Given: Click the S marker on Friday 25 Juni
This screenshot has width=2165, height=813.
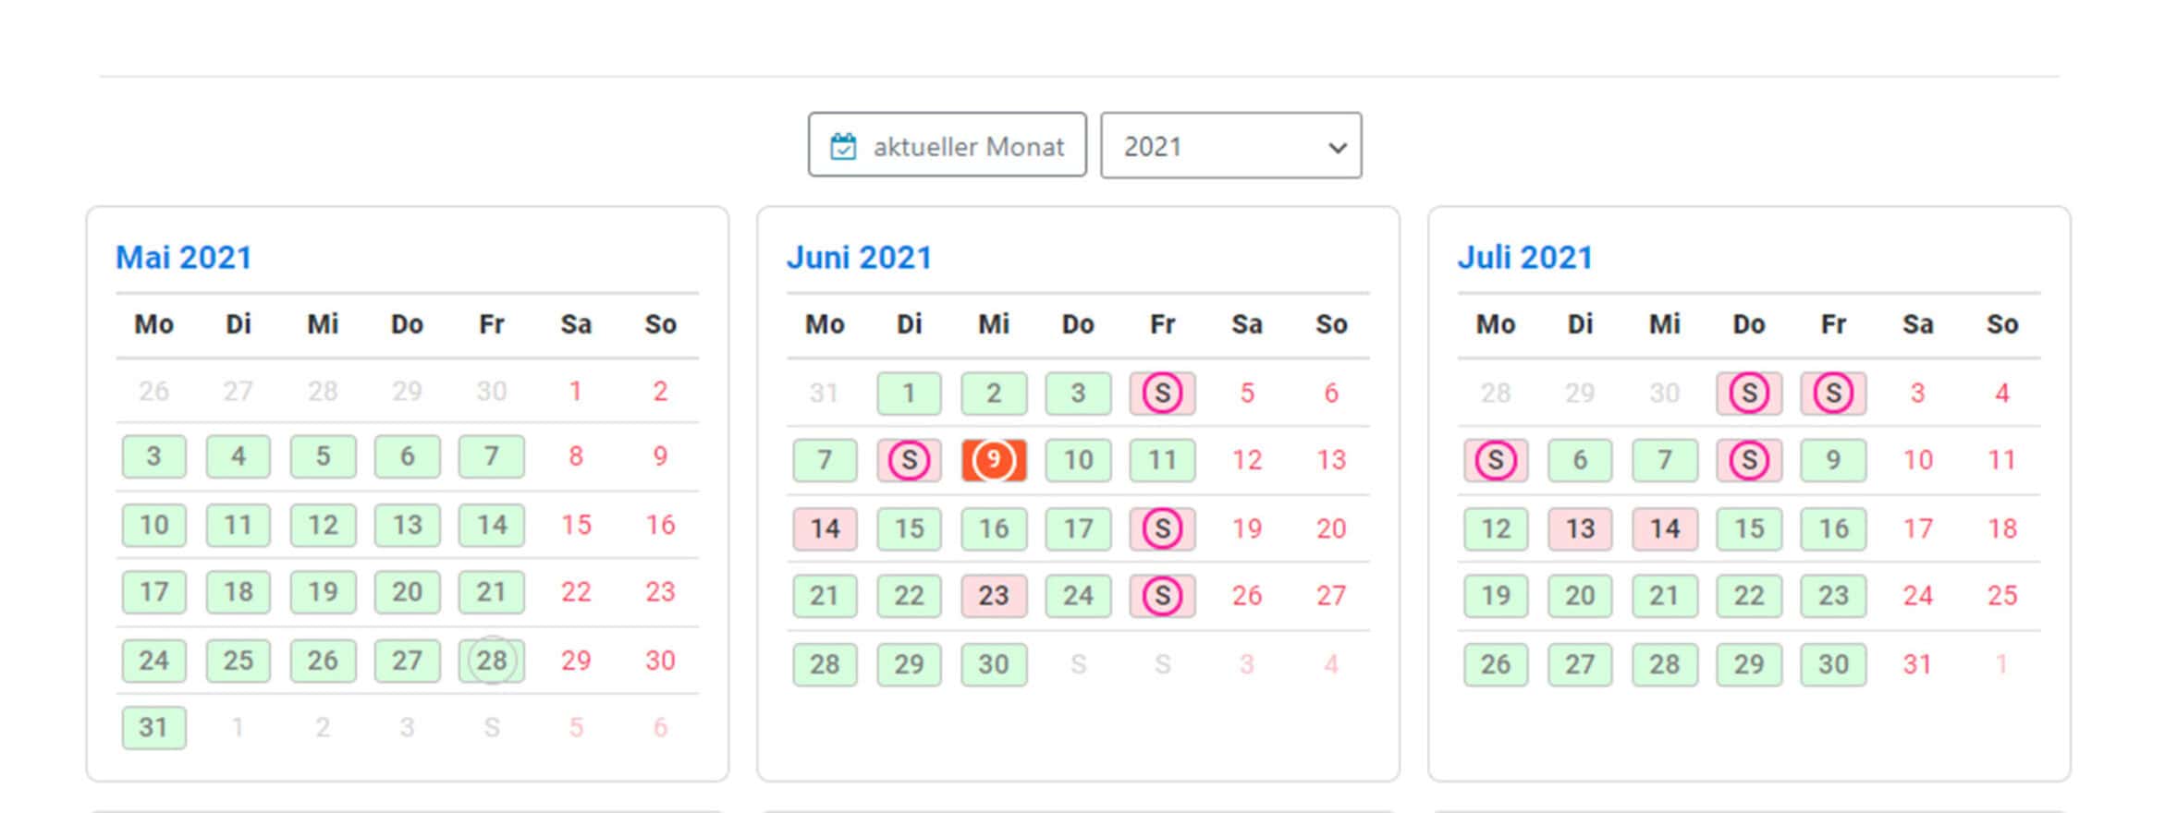Looking at the screenshot, I should point(1162,596).
